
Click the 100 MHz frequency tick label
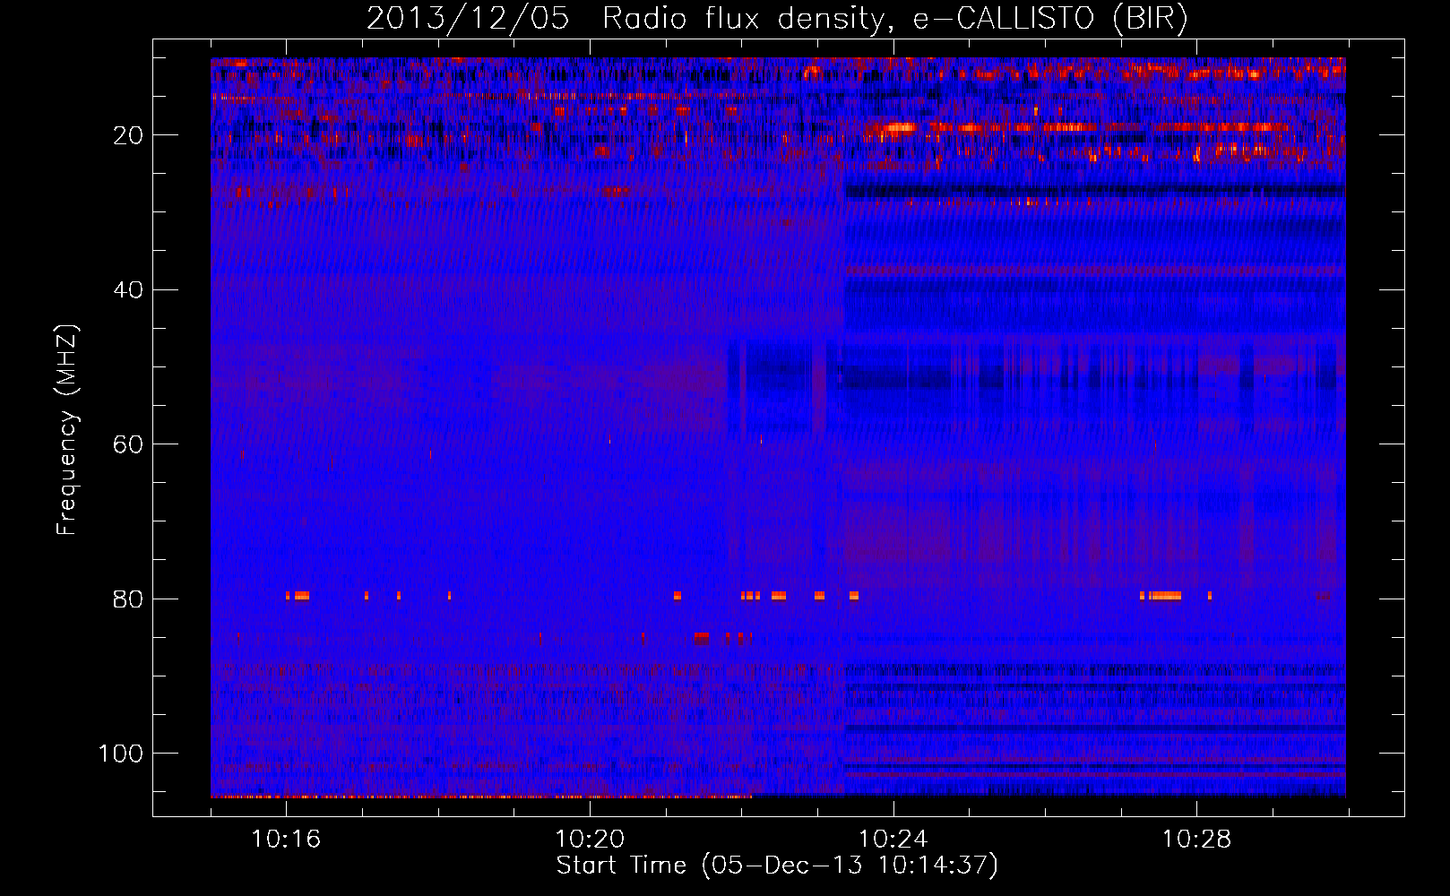coord(121,754)
